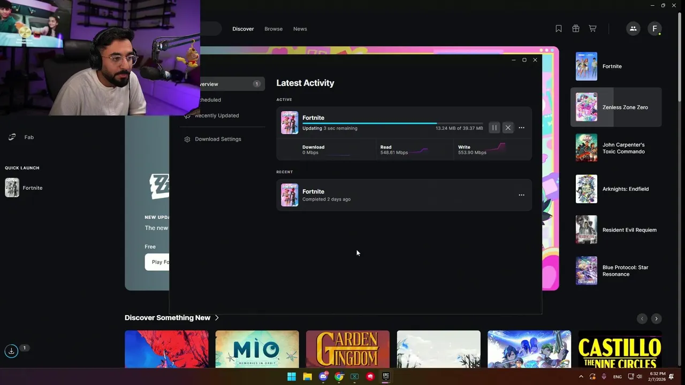The height and width of the screenshot is (385, 685).
Task: Open the Garden Kingdom game card
Action: point(348,349)
